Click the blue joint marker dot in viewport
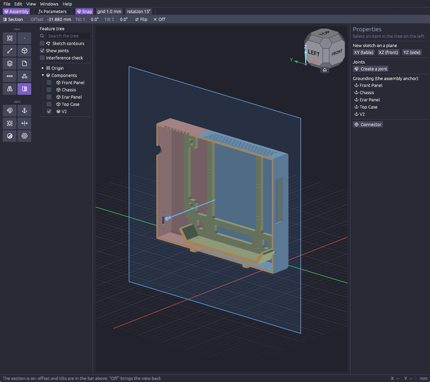 [x=167, y=218]
